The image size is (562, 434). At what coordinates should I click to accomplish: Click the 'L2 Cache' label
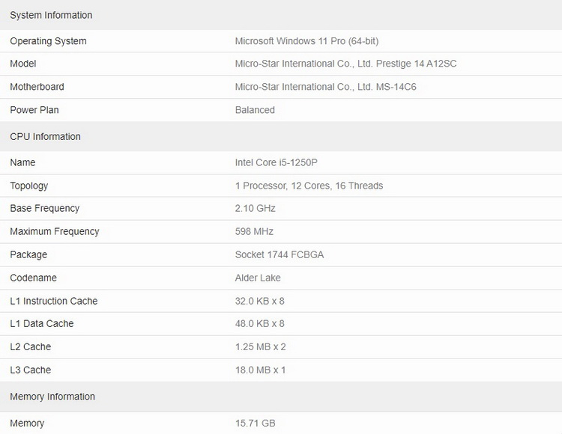tap(31, 346)
